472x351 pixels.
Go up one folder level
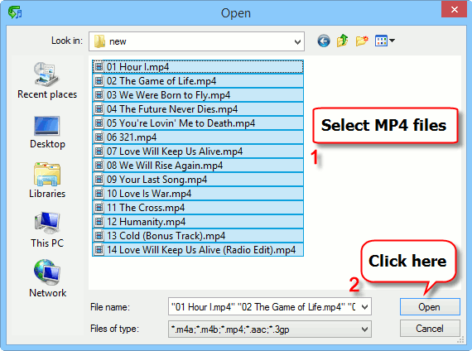(343, 41)
